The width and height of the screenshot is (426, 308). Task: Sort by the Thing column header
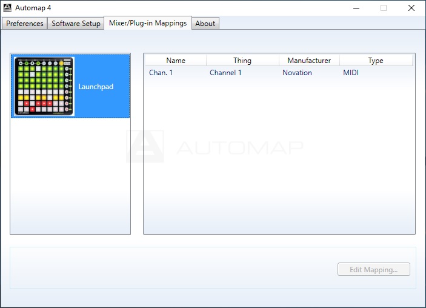tap(242, 61)
